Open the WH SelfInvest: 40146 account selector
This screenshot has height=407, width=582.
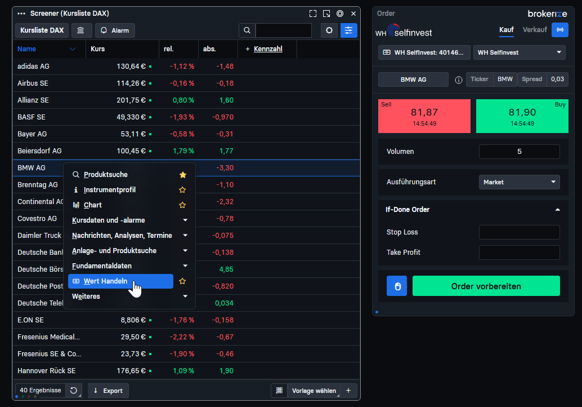click(424, 52)
